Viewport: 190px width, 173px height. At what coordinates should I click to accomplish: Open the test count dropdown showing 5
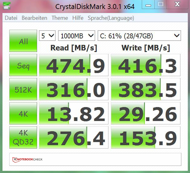click(47, 36)
